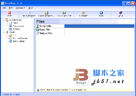Close the Vbs2Exe window

coord(133,3)
